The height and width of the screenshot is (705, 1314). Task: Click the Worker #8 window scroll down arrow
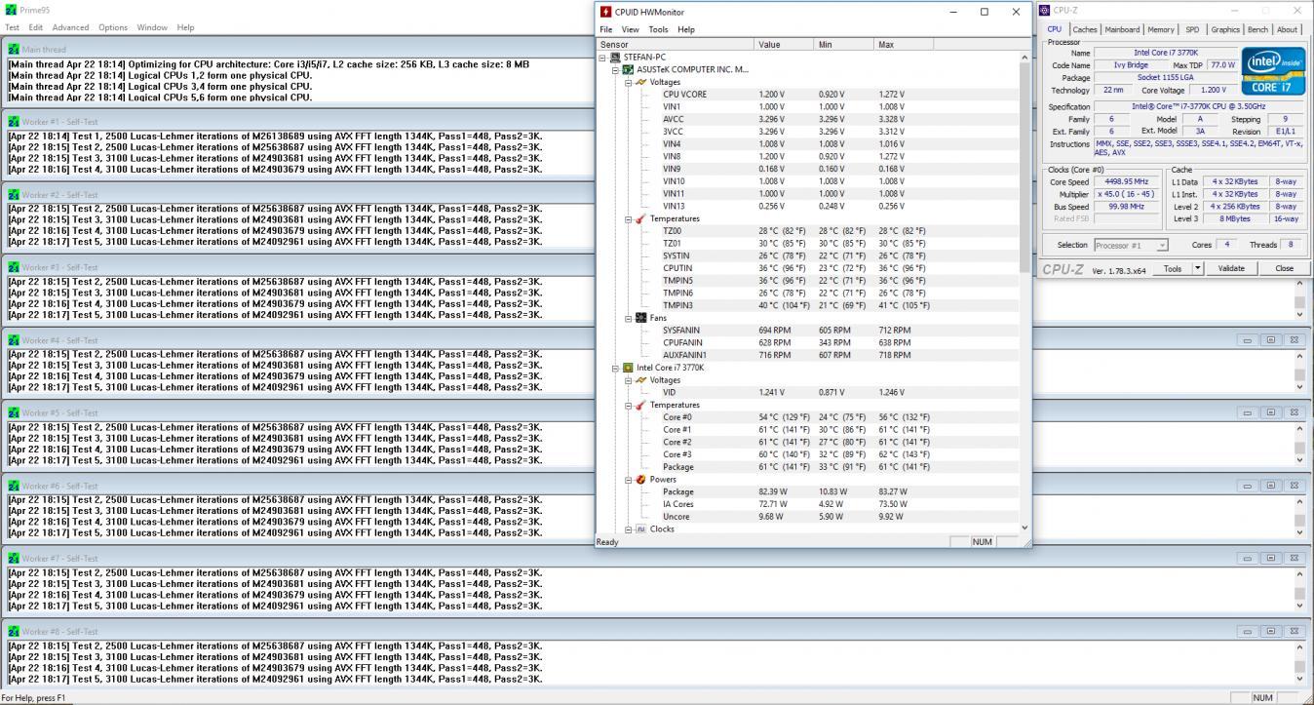point(1299,679)
